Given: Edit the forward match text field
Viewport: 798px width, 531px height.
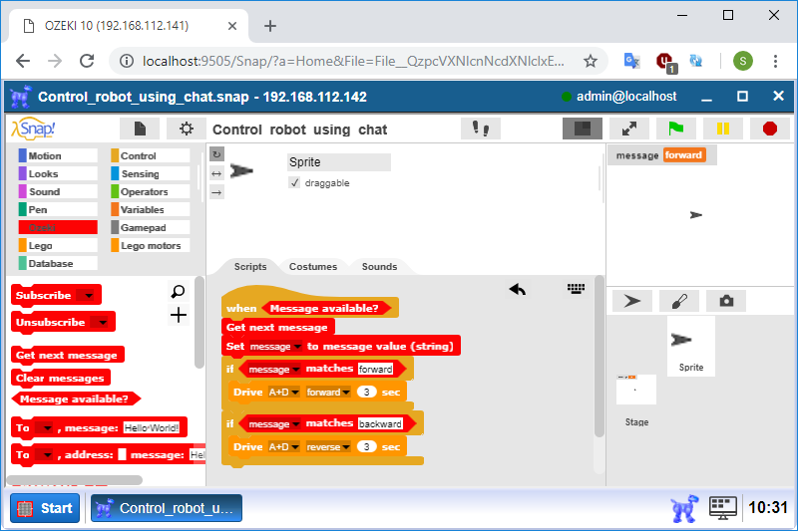Looking at the screenshot, I should [x=376, y=369].
